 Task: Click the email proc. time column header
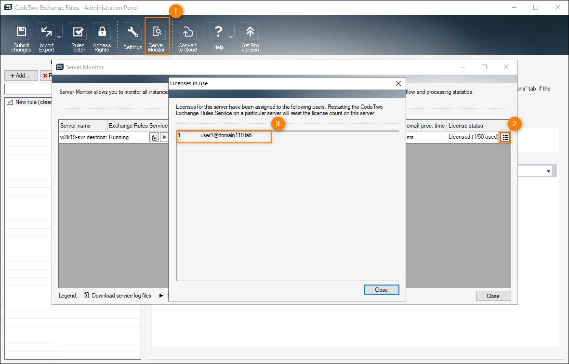click(x=426, y=126)
